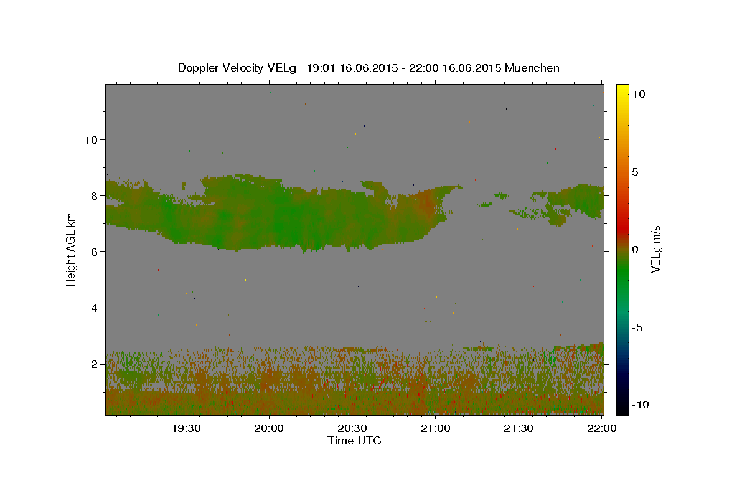This screenshot has width=747, height=498.
Task: Click the colorbar tick value '0'
Action: pos(635,250)
